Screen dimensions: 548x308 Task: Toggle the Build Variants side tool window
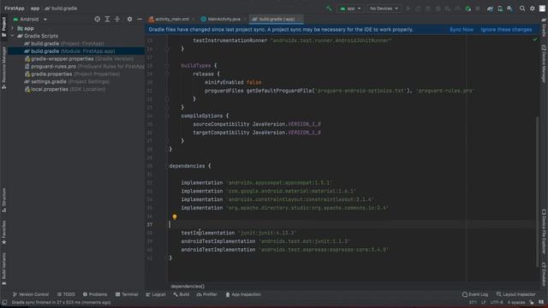[x=3, y=269]
